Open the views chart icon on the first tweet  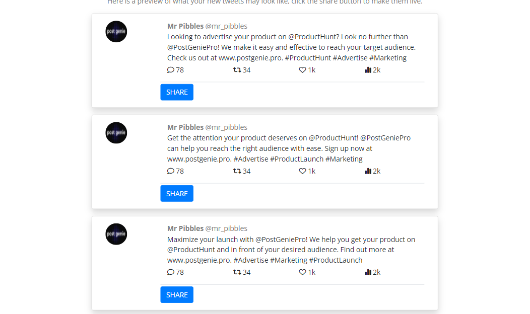(368, 70)
